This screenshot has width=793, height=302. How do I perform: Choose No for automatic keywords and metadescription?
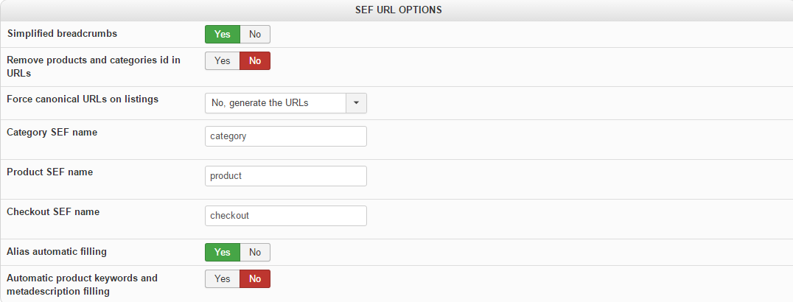pos(255,279)
